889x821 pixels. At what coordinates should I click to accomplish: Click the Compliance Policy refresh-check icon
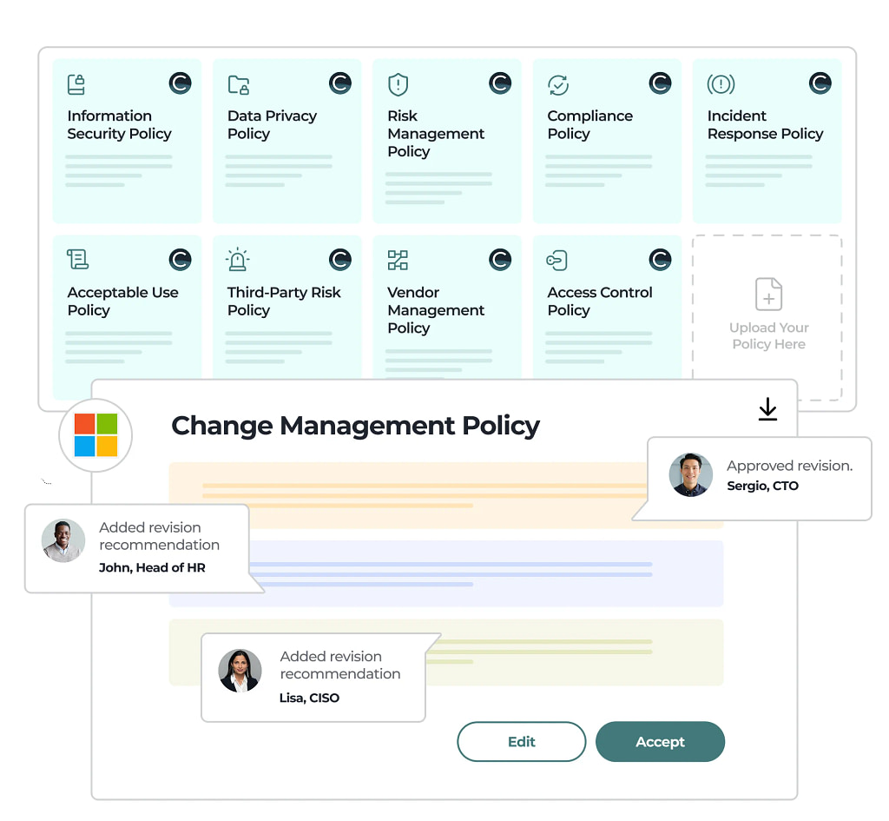557,84
